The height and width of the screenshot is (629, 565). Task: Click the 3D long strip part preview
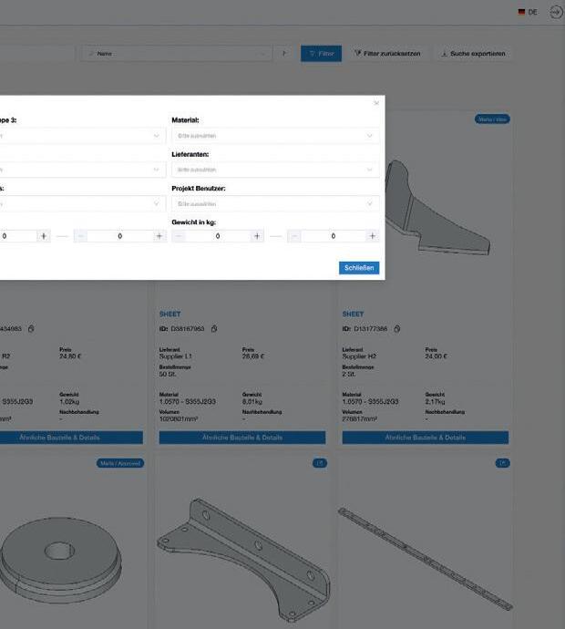coord(425,559)
